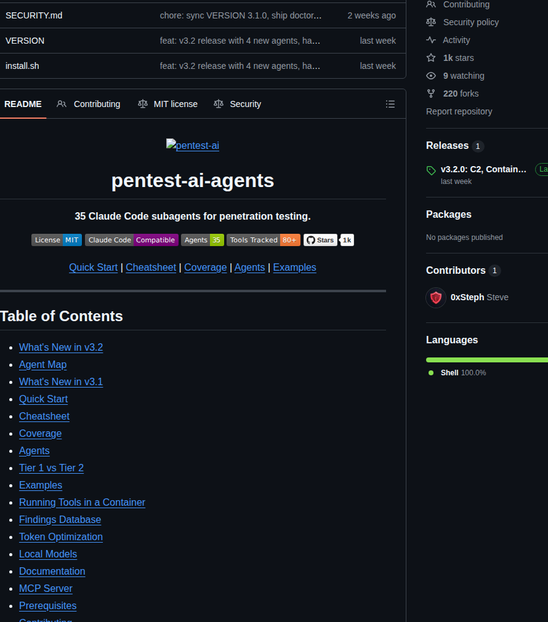
Task: Open Quick Start in table of contents
Action: tap(43, 399)
